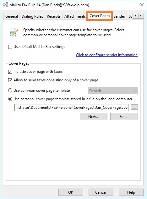Switch to the Receipts tab
This screenshot has width=147, height=199.
(54, 16)
